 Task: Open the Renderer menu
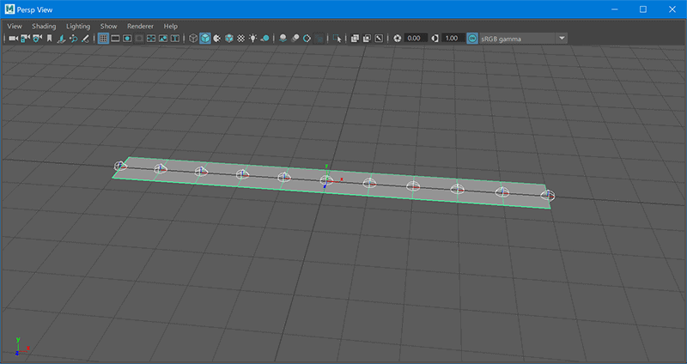[140, 27]
